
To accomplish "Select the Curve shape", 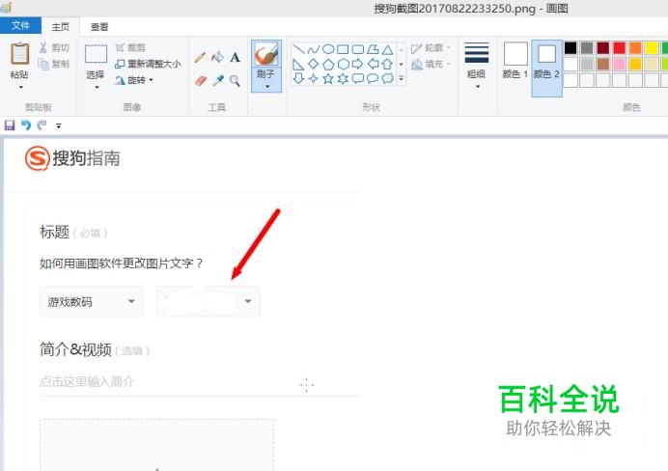I will pos(313,49).
